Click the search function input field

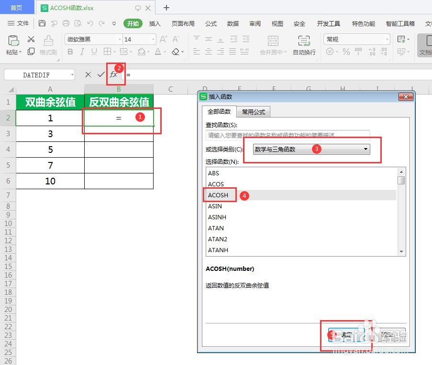(288, 135)
